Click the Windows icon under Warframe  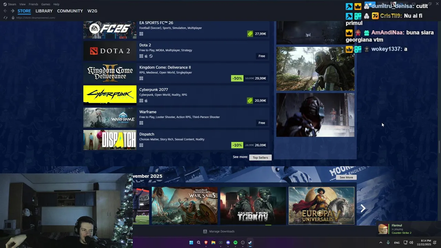(141, 123)
